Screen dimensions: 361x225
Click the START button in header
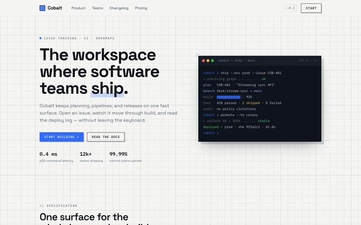[x=311, y=8]
